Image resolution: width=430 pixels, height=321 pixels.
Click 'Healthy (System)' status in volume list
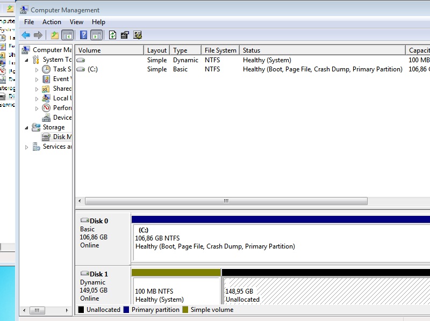click(x=267, y=60)
